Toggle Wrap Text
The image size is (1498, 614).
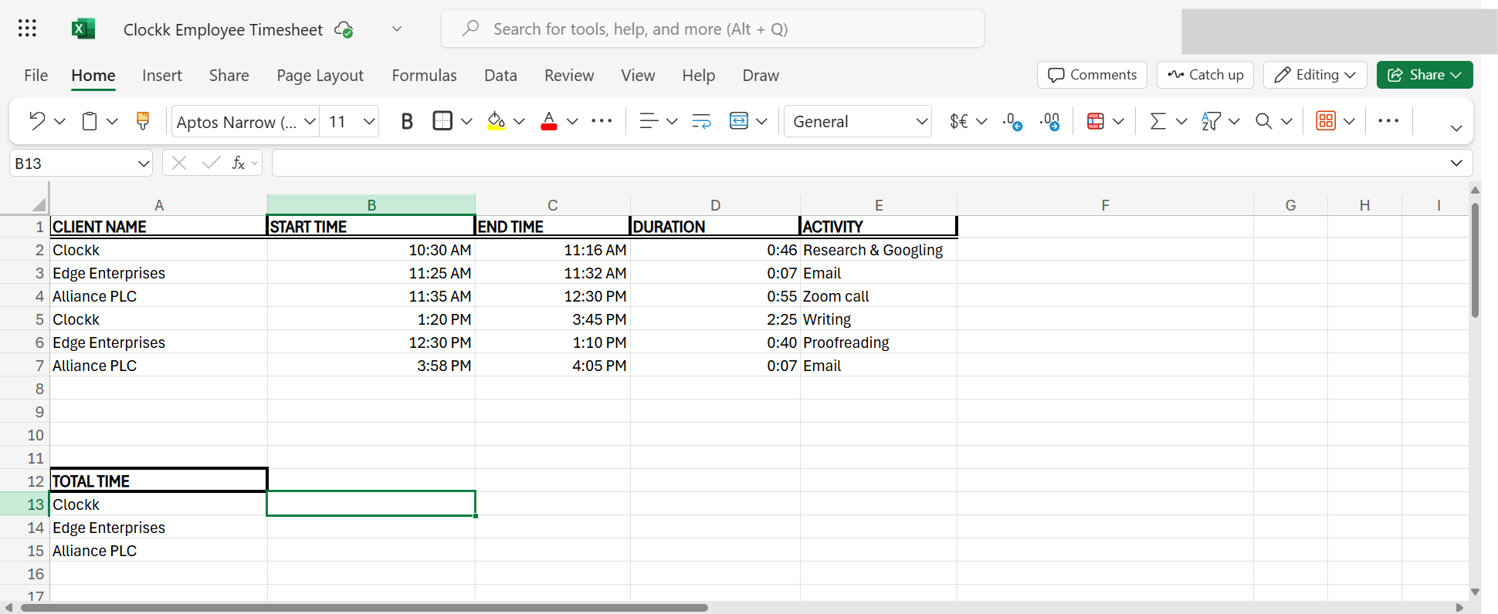(x=701, y=121)
